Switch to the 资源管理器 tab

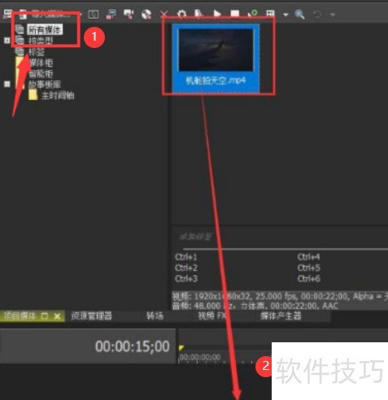[x=91, y=316]
